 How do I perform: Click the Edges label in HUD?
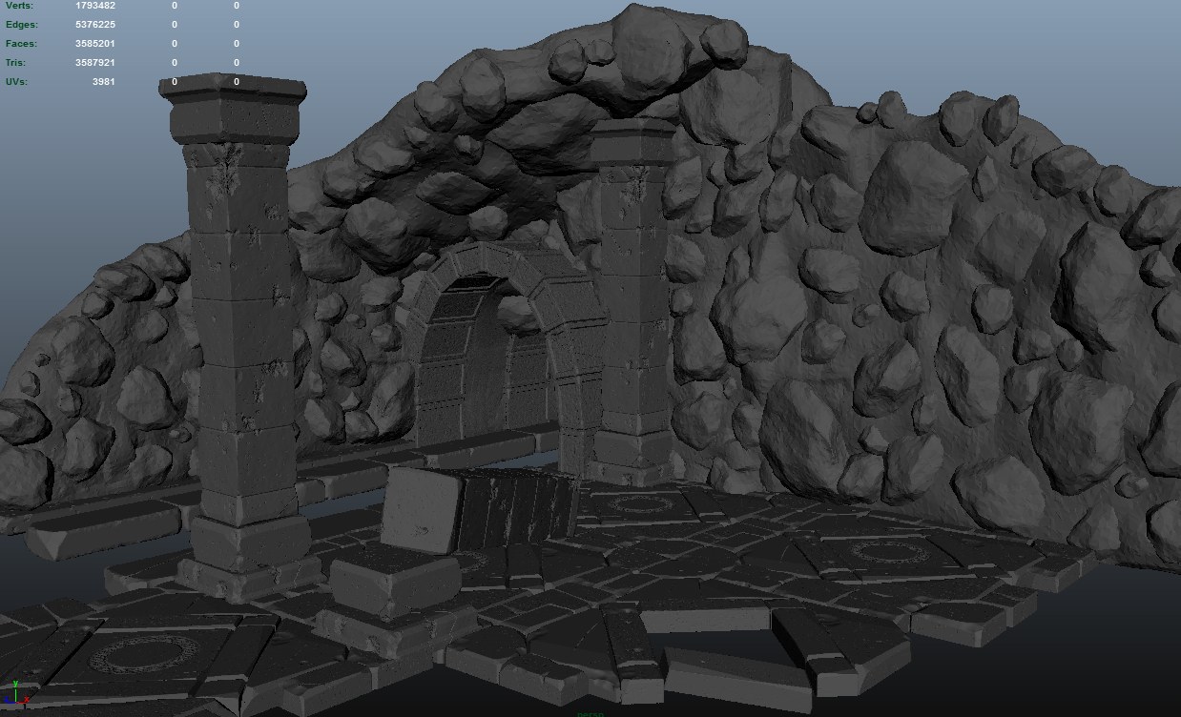tap(21, 25)
